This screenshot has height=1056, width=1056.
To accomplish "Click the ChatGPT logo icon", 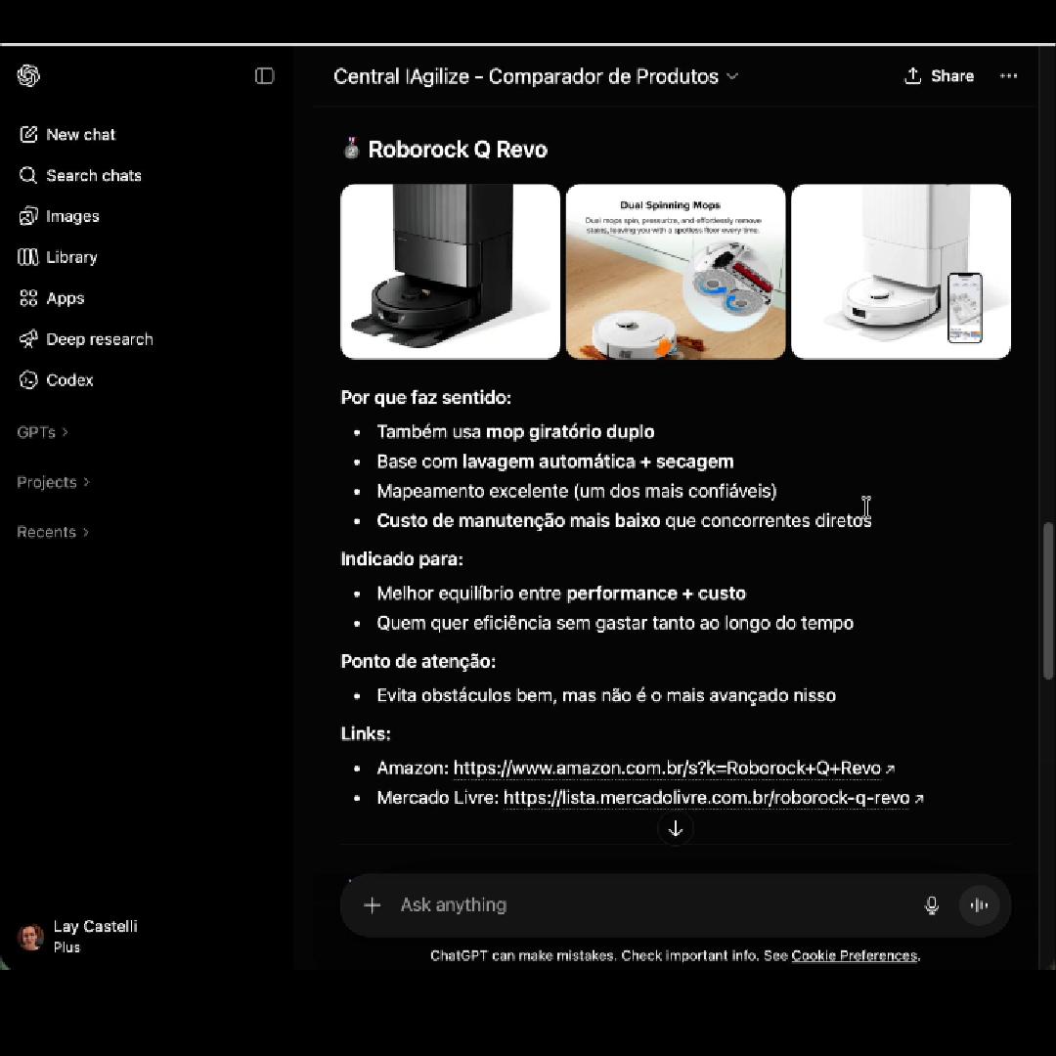I will 28,75.
